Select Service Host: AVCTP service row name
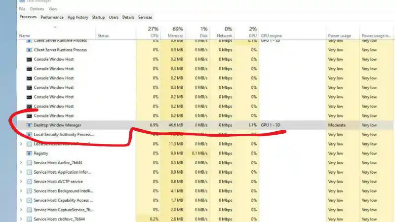Screen dimensions: 395x222 click(58, 182)
